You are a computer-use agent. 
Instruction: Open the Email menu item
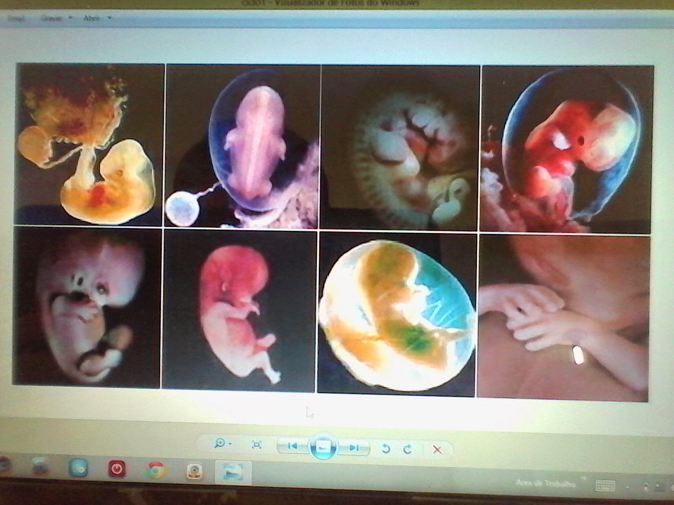click(x=15, y=19)
